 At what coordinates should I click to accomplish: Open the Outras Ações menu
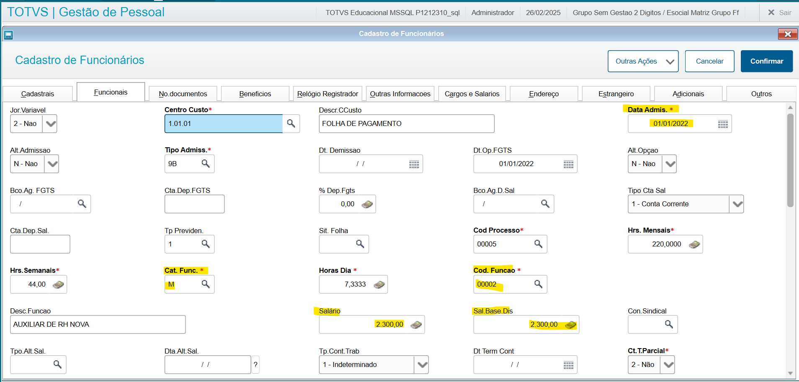[x=643, y=61]
